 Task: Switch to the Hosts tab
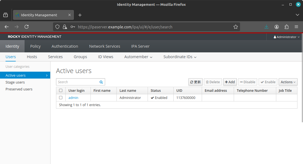click(32, 57)
